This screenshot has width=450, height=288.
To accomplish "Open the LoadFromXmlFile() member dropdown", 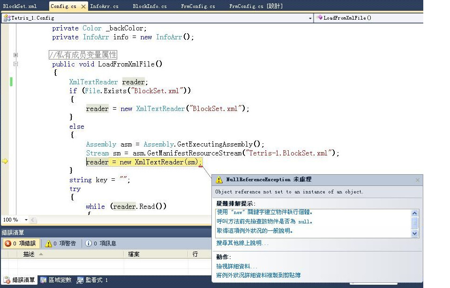I will (369, 18).
